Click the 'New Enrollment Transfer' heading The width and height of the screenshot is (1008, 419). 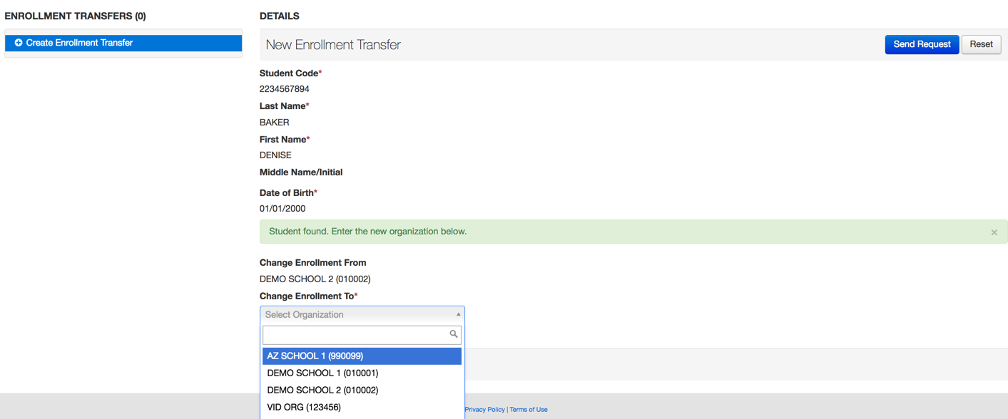333,45
